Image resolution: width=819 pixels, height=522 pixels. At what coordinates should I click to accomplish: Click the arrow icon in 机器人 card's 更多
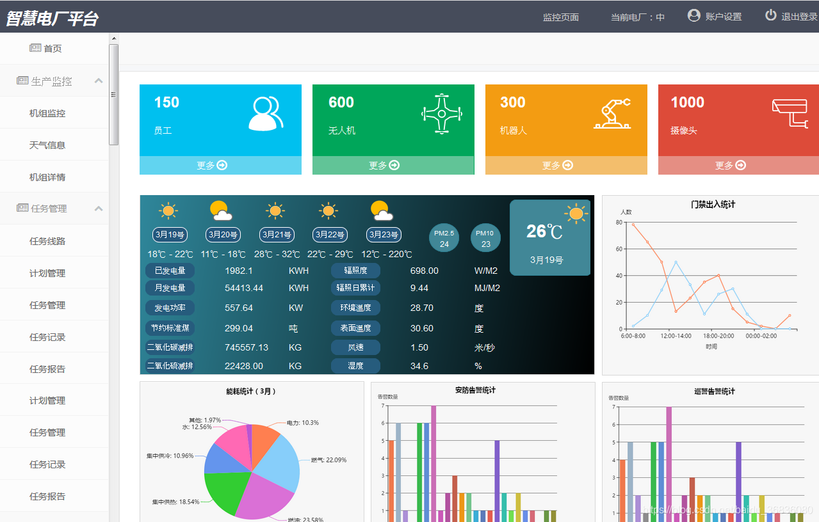568,165
